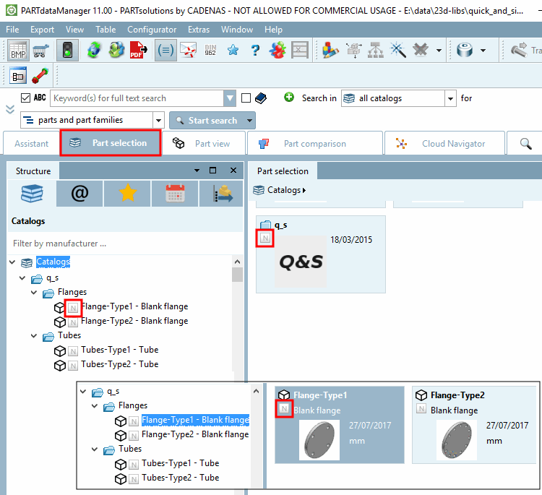
Task: Select the catalogs stack icon in Structure panel
Action: pos(32,194)
